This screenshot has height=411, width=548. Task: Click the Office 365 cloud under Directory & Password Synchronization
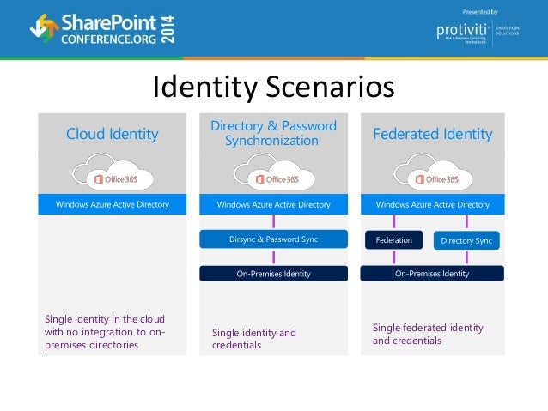(x=274, y=172)
